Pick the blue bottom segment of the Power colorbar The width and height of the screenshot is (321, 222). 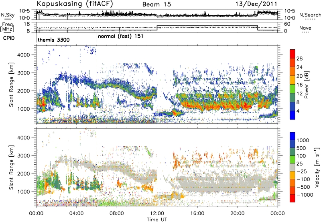[293, 115]
